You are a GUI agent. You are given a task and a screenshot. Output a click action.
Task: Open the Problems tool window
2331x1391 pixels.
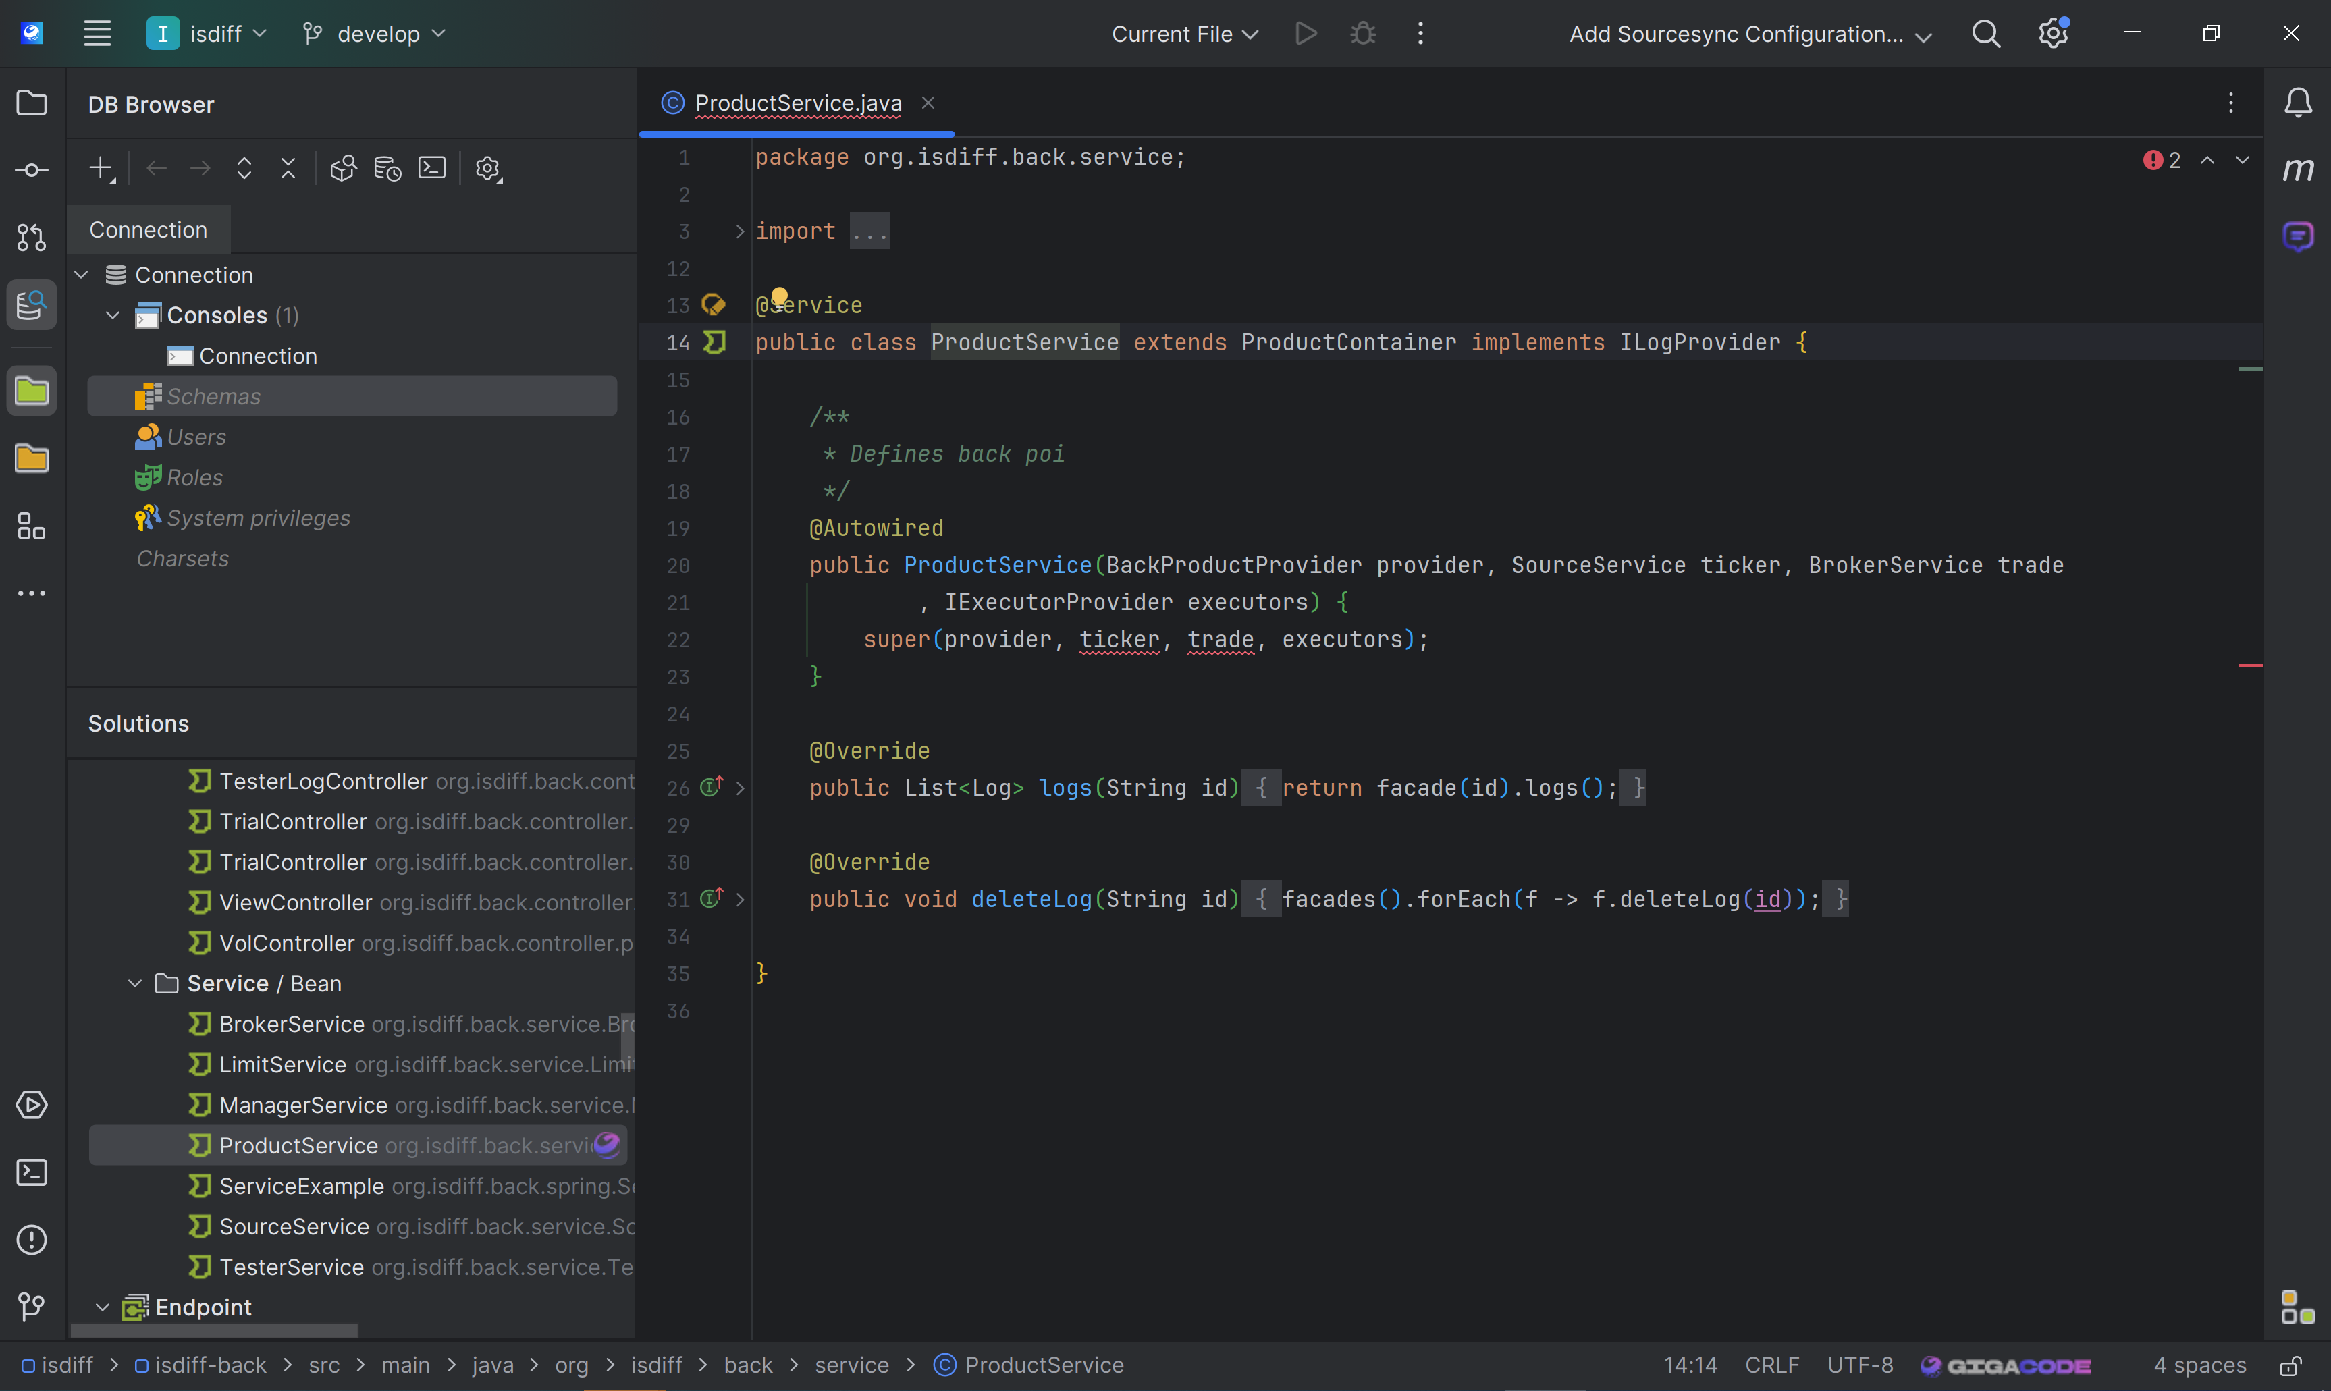click(x=32, y=1240)
